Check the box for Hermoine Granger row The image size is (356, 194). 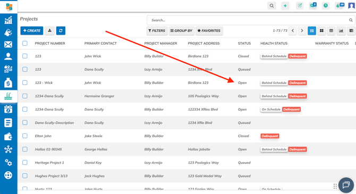click(25, 96)
